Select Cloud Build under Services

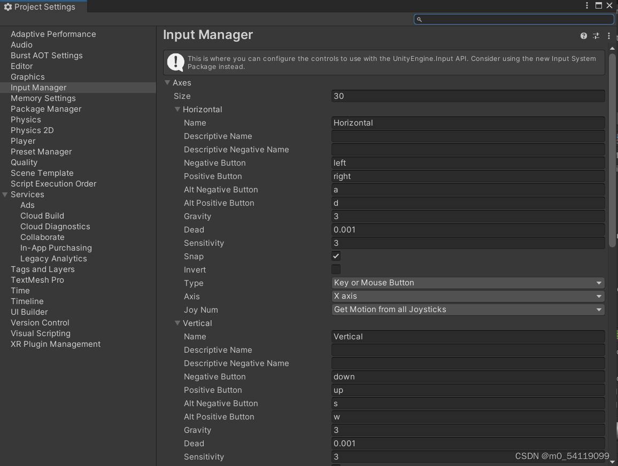[42, 216]
